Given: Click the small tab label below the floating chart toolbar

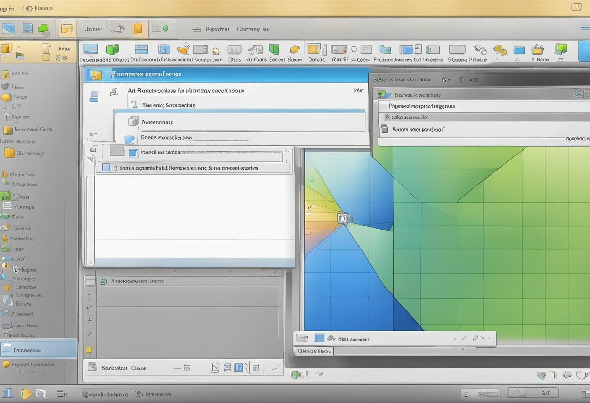Looking at the screenshot, I should (x=314, y=351).
